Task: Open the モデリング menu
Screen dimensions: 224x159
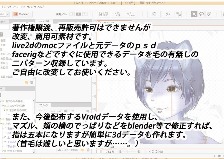Action: (x=6, y=7)
